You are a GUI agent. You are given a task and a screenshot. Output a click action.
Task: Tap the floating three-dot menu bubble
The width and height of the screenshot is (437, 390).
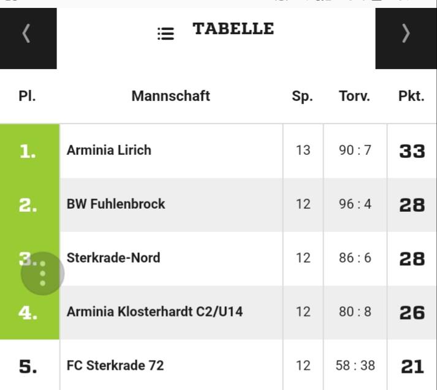42,274
